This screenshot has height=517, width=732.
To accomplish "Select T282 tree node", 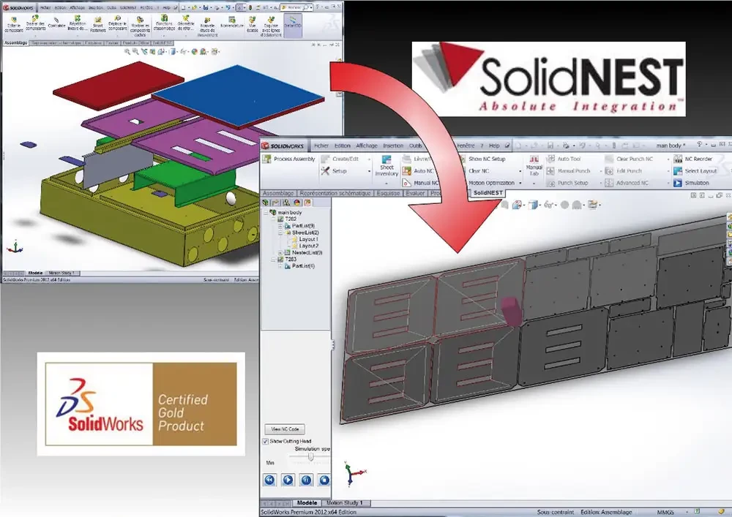I will coord(287,219).
